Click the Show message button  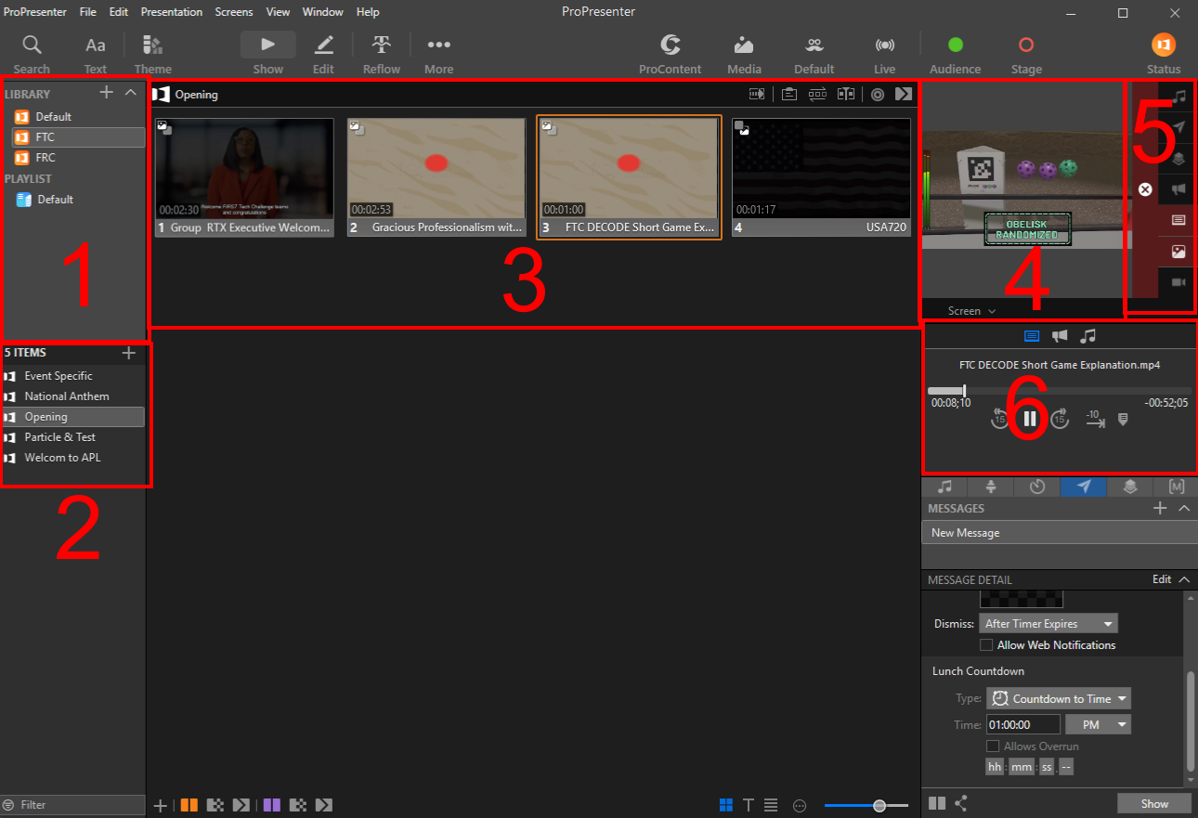pos(1154,804)
